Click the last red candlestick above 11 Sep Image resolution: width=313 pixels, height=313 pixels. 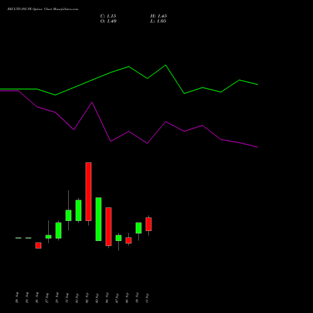148,224
